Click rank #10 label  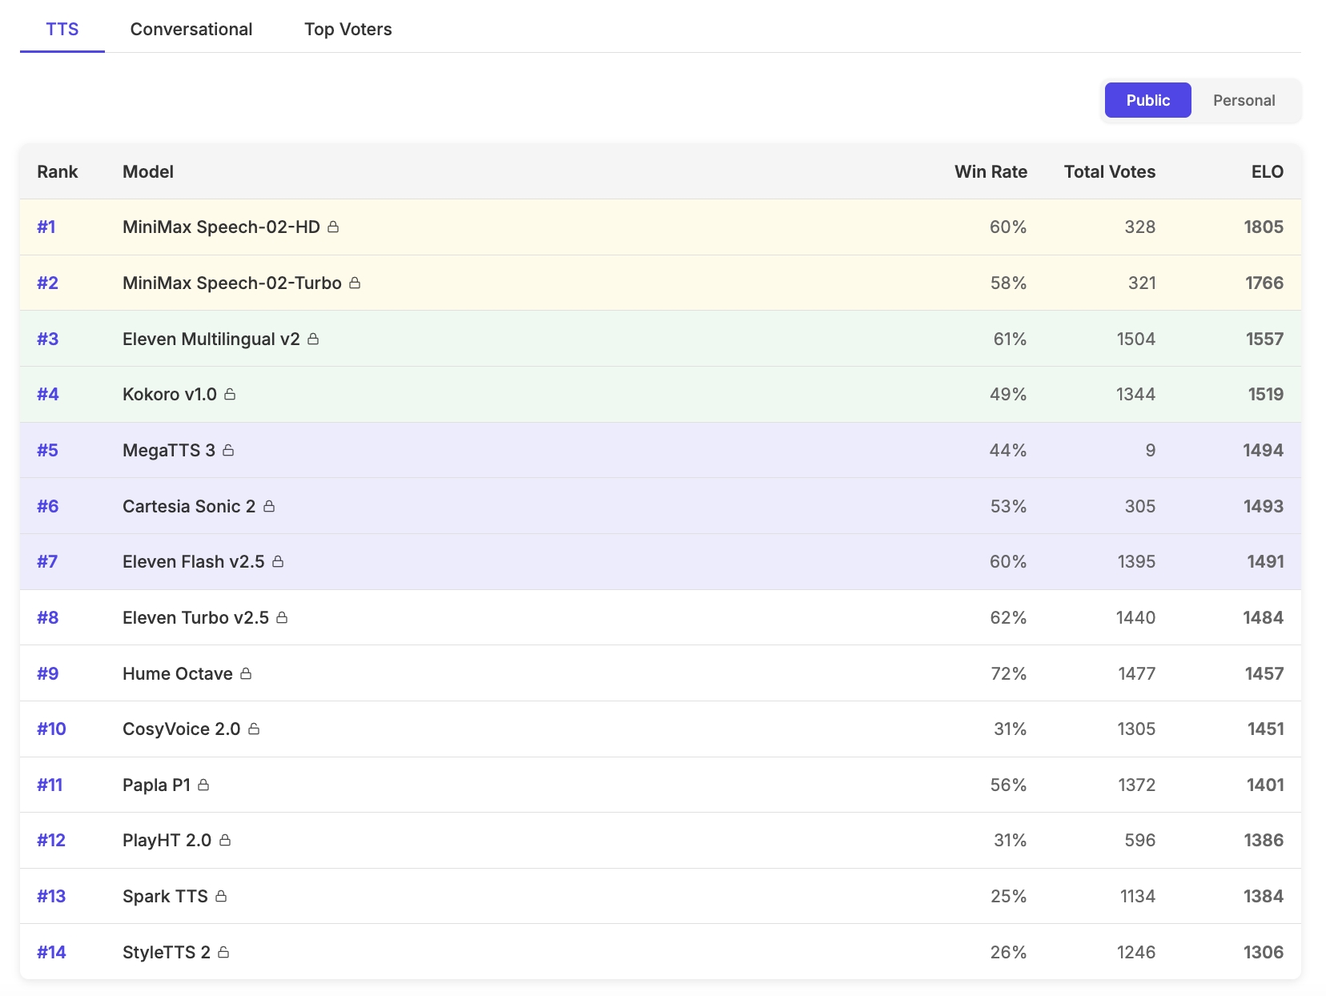pyautogui.click(x=52, y=729)
